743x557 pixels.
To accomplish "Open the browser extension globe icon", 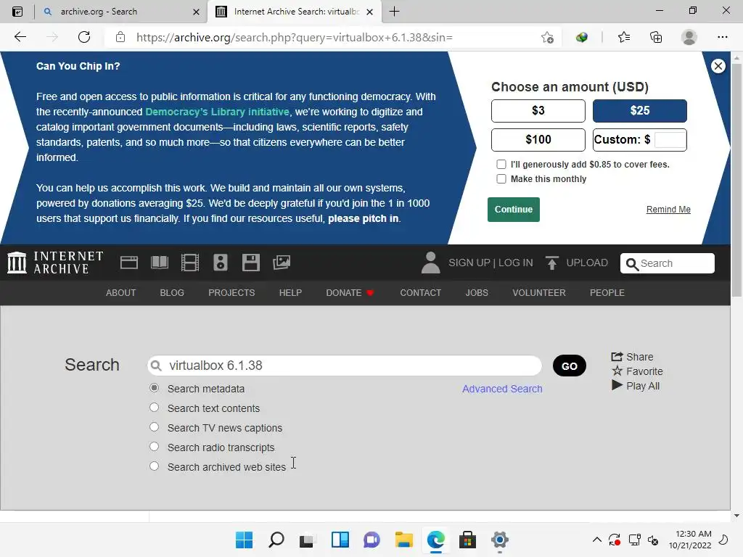I will click(x=582, y=38).
